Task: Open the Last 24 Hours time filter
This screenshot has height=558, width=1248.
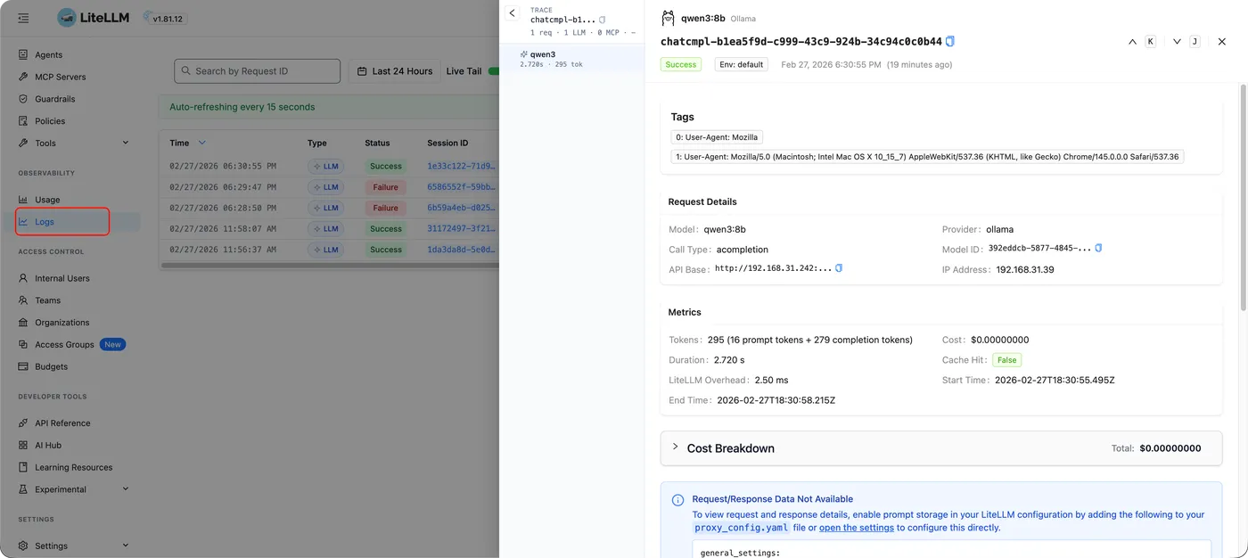Action: pyautogui.click(x=394, y=71)
